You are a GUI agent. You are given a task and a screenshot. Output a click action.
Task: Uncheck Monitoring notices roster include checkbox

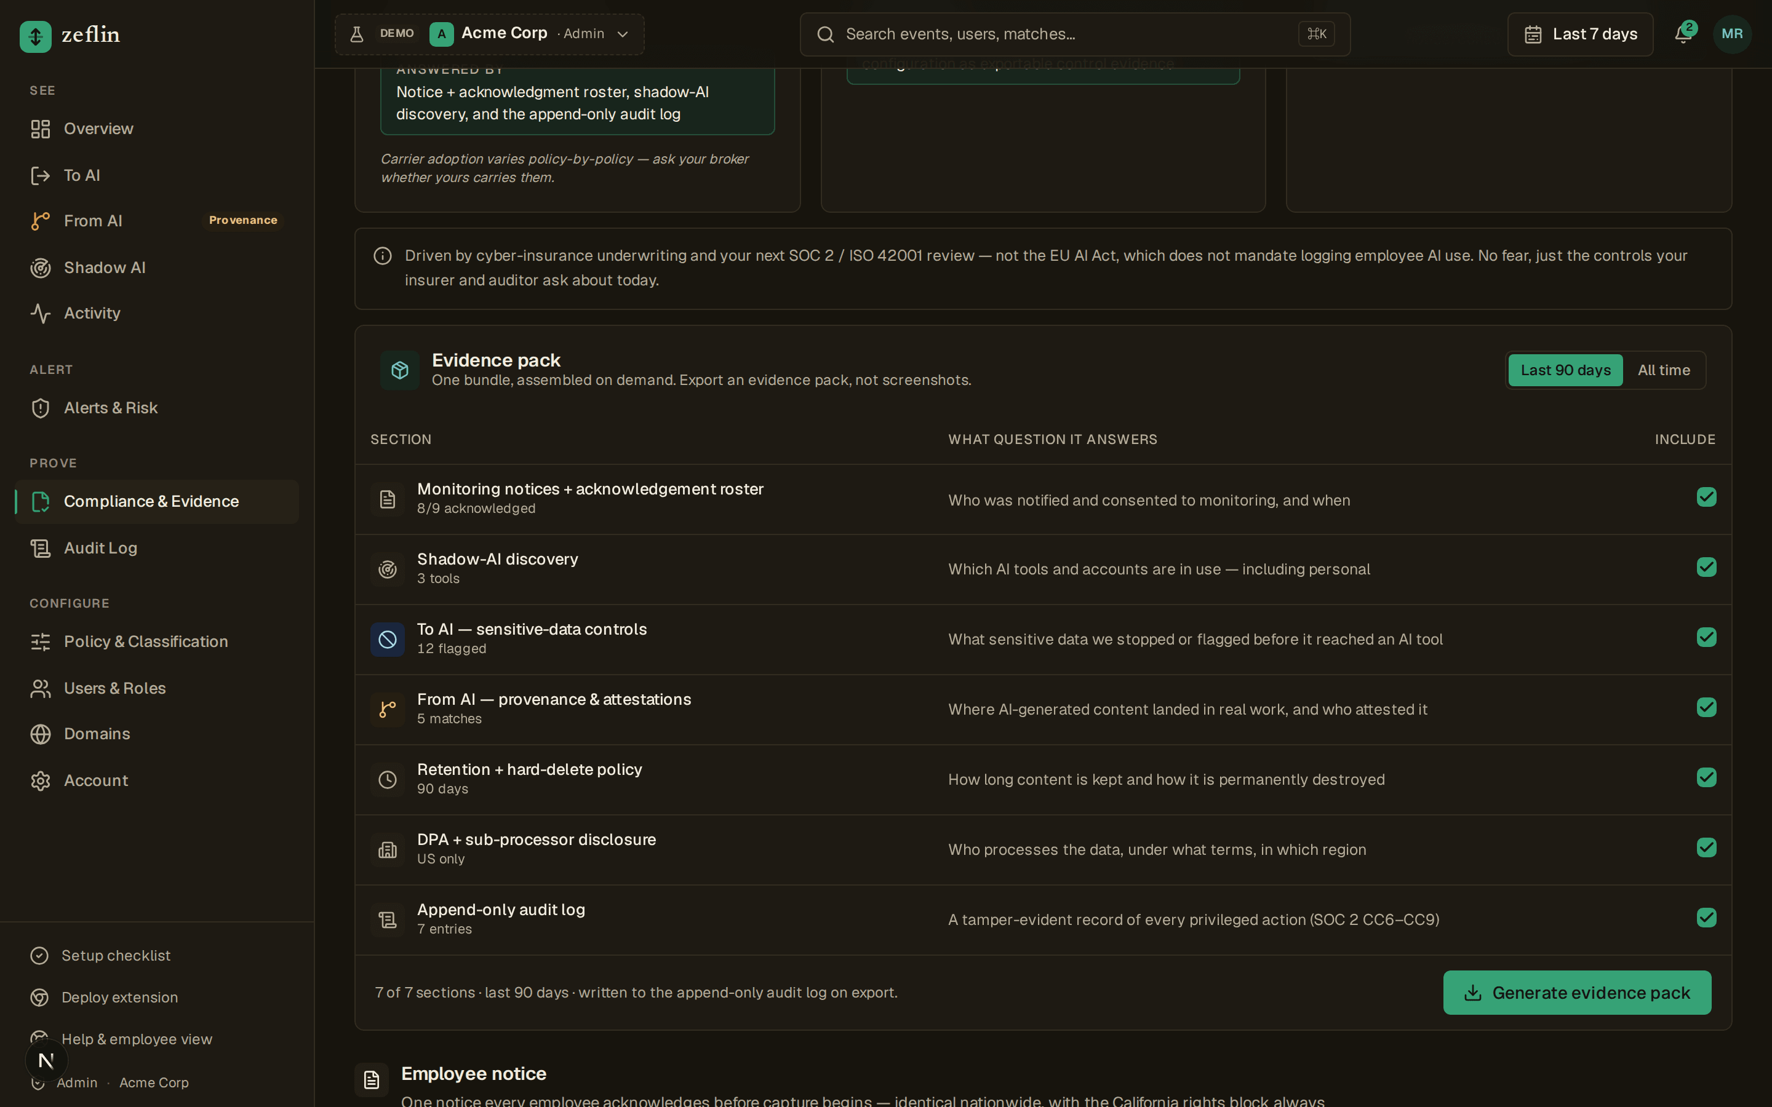click(x=1706, y=497)
